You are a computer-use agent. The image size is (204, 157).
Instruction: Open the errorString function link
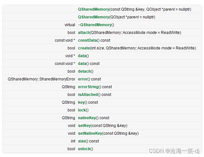(88, 87)
